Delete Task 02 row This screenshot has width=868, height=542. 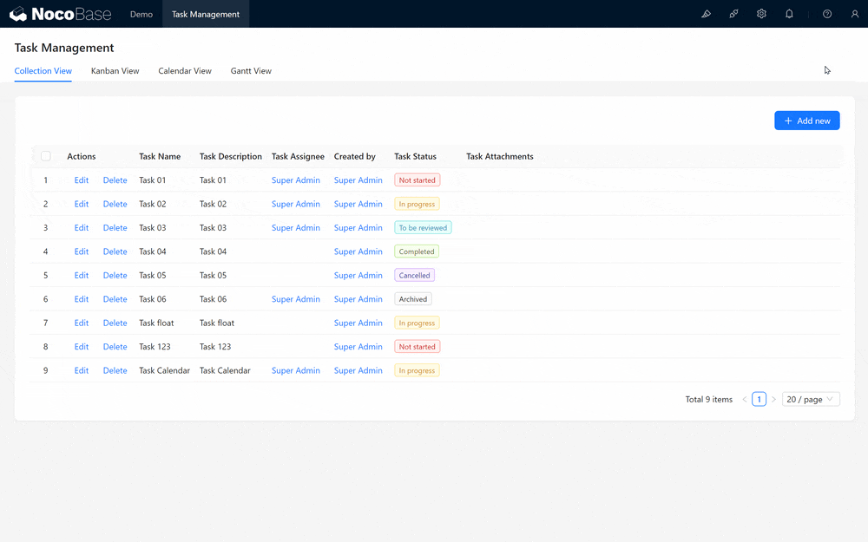pos(115,204)
